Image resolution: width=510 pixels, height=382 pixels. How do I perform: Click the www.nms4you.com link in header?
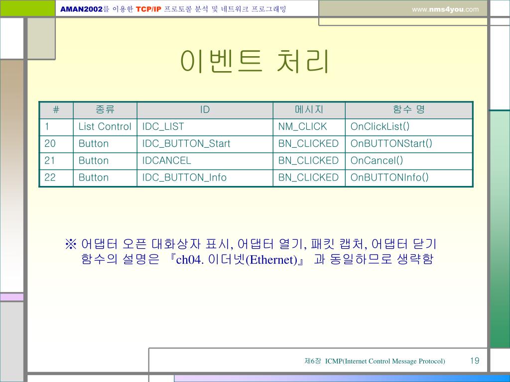pyautogui.click(x=445, y=9)
